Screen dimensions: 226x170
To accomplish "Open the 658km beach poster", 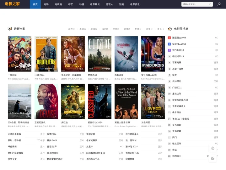I will pyautogui.click(x=19, y=101).
